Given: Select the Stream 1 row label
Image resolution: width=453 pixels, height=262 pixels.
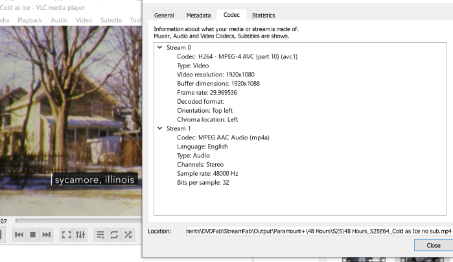Looking at the screenshot, I should [178, 128].
